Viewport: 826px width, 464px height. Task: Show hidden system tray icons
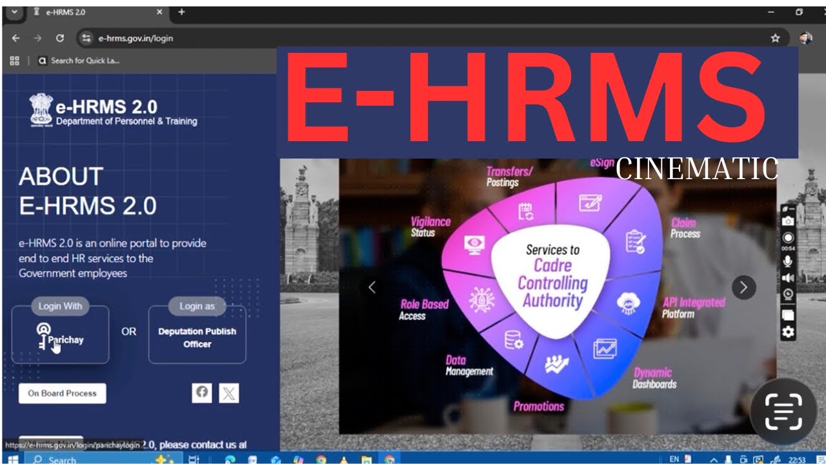[x=714, y=459]
